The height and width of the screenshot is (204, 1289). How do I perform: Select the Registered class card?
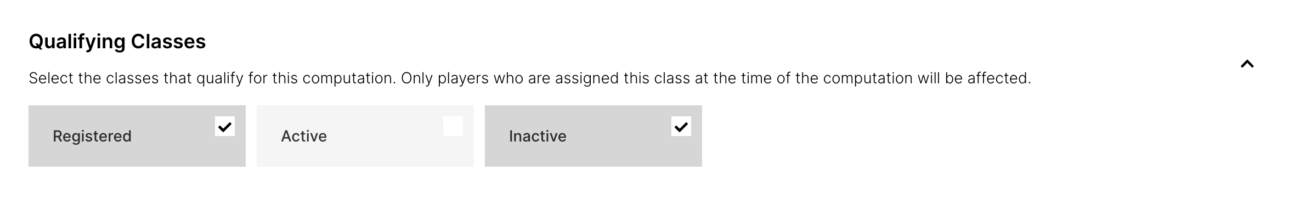[137, 136]
